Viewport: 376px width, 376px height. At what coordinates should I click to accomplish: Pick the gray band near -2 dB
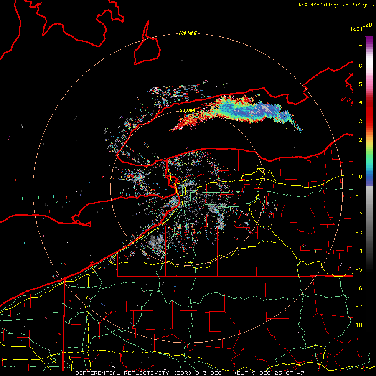[x=369, y=214]
